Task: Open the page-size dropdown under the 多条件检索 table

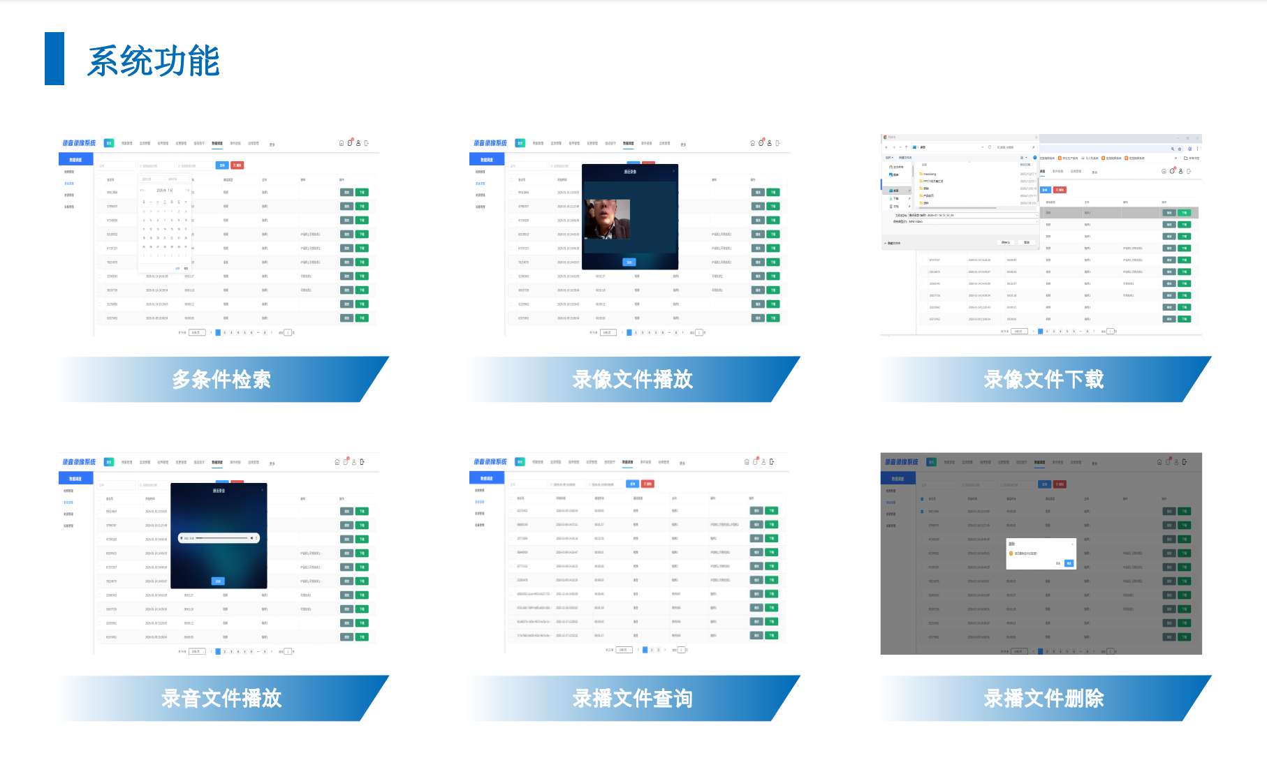Action: [x=197, y=333]
